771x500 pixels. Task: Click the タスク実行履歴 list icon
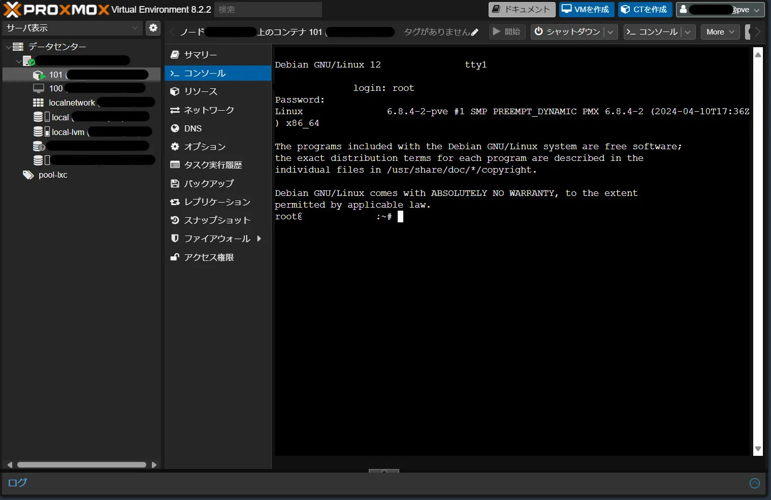click(175, 165)
